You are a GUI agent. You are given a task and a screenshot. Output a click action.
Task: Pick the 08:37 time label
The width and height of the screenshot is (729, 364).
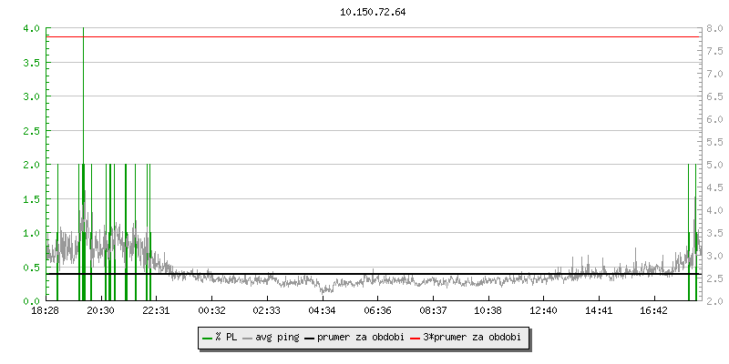(433, 311)
